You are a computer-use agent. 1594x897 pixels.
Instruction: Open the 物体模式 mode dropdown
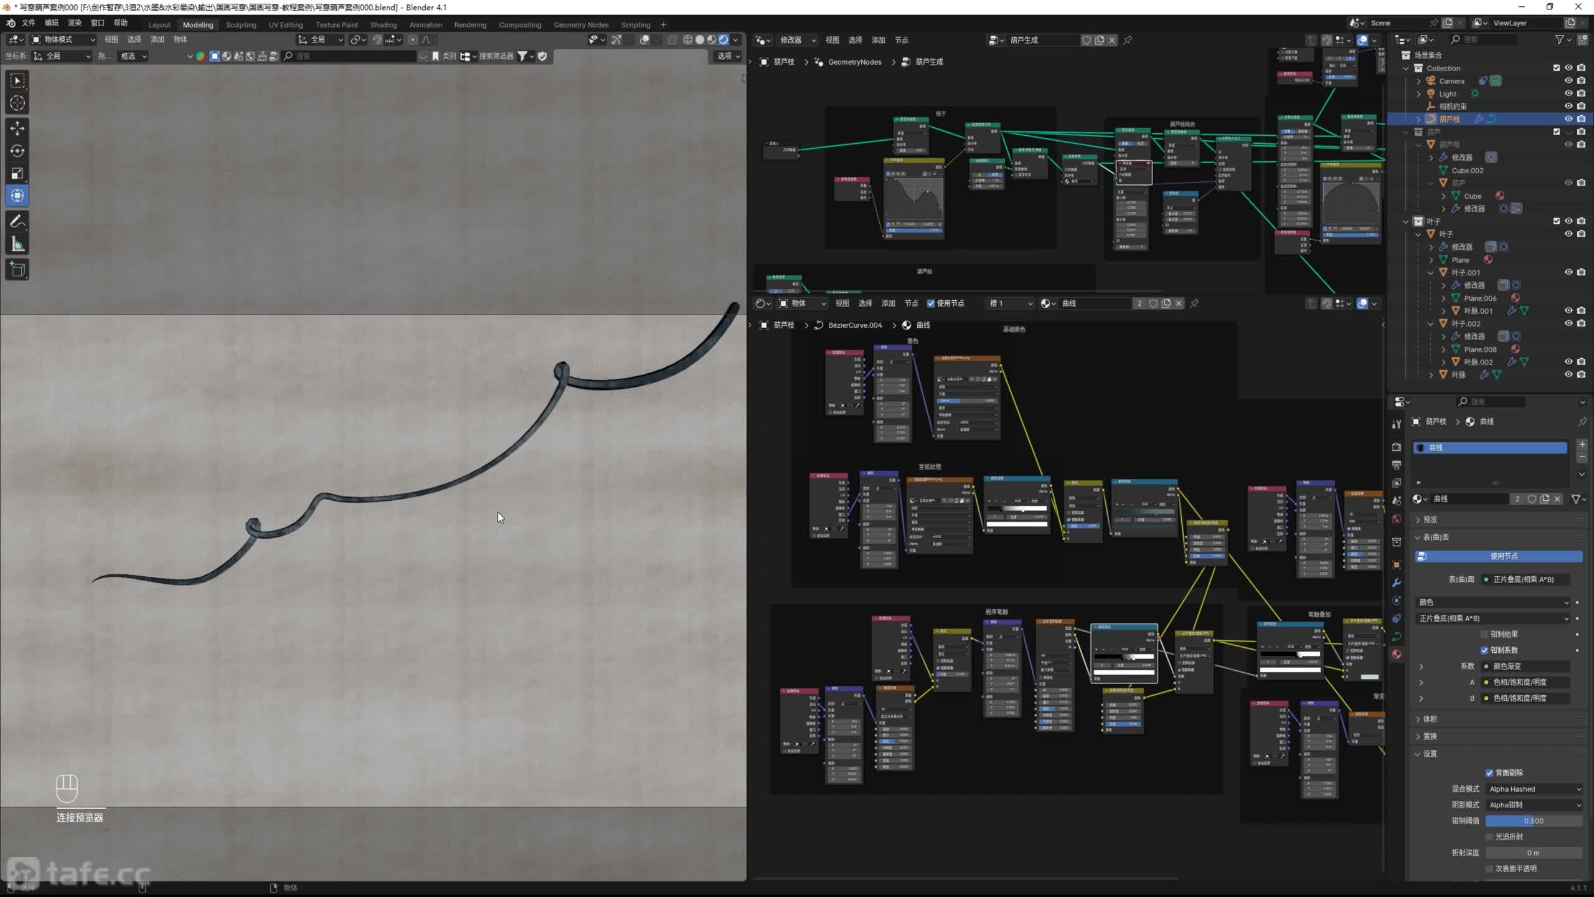[64, 39]
